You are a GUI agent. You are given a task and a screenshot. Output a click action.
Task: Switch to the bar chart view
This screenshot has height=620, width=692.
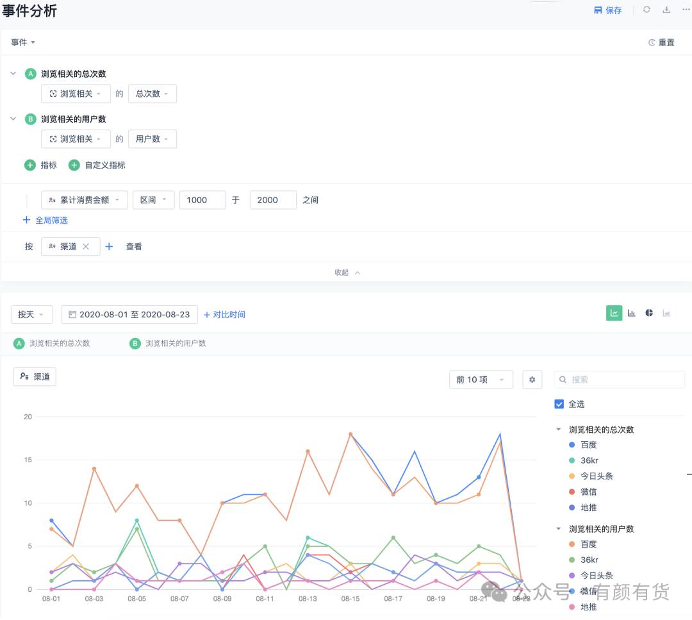(632, 313)
